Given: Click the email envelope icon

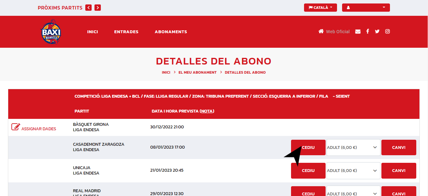Looking at the screenshot, I should point(358,32).
